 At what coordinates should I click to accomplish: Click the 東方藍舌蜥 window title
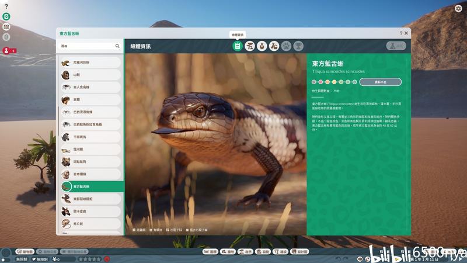[x=69, y=33]
